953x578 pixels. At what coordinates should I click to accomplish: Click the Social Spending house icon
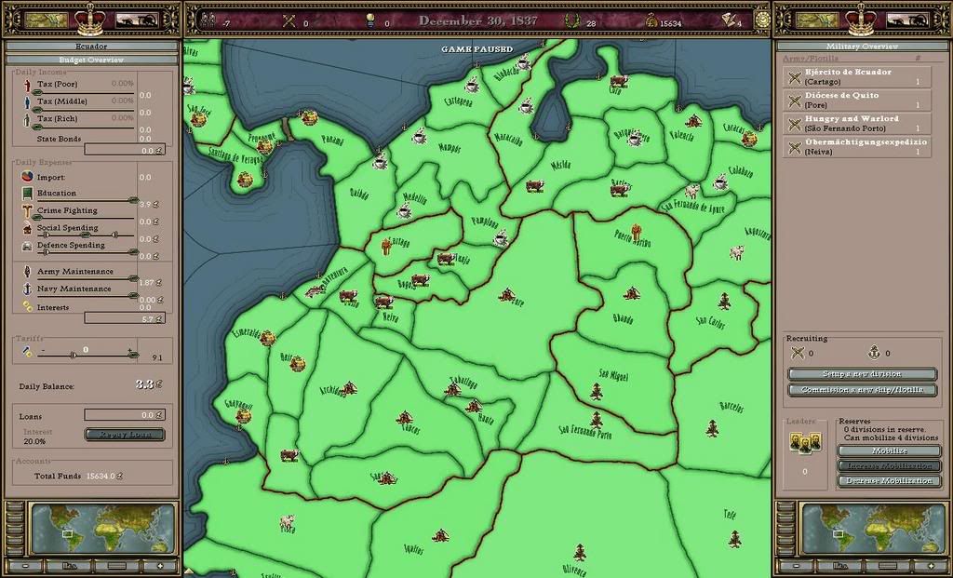click(x=27, y=231)
